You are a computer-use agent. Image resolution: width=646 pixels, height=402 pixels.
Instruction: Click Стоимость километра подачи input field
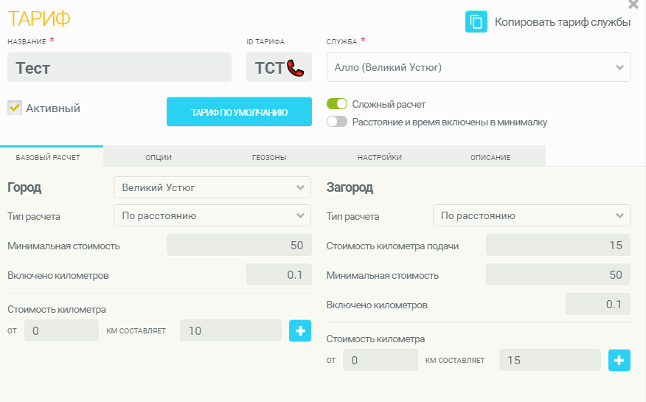click(x=558, y=245)
